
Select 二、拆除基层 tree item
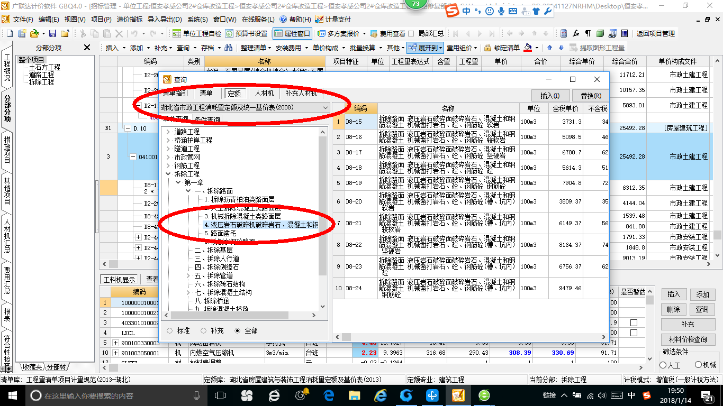[213, 250]
